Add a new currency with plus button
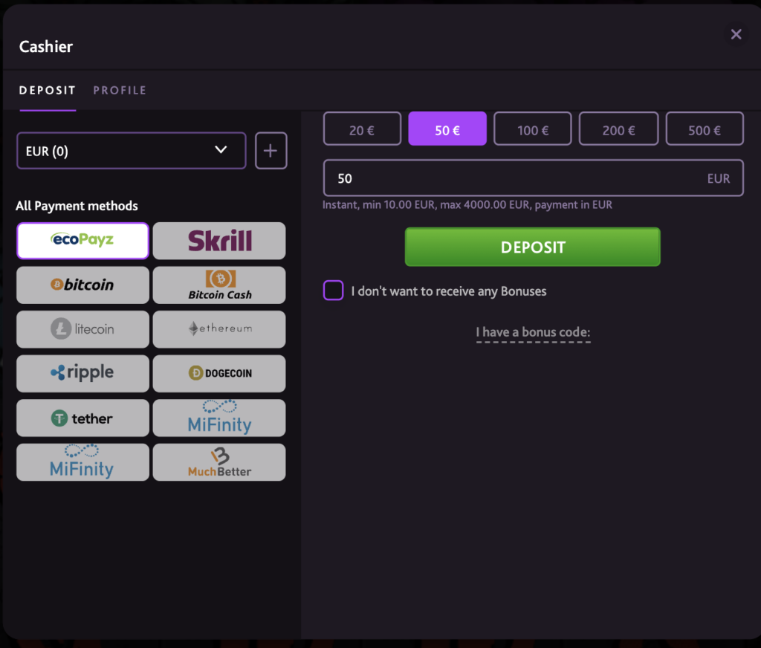This screenshot has height=648, width=761. tap(271, 150)
